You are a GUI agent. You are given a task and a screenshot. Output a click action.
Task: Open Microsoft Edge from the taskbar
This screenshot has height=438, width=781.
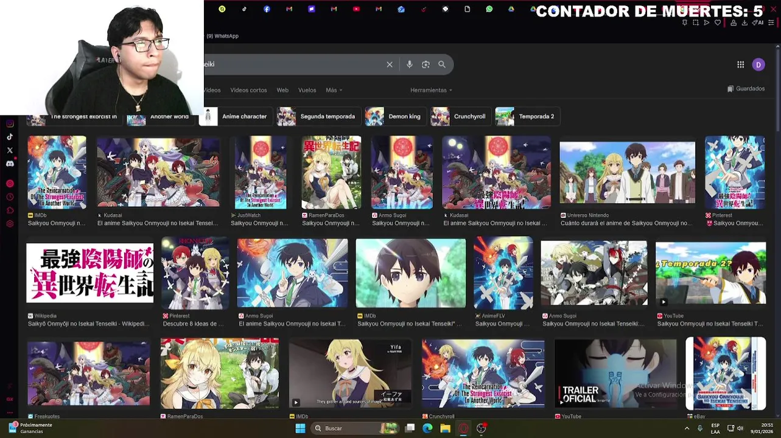pyautogui.click(x=427, y=428)
